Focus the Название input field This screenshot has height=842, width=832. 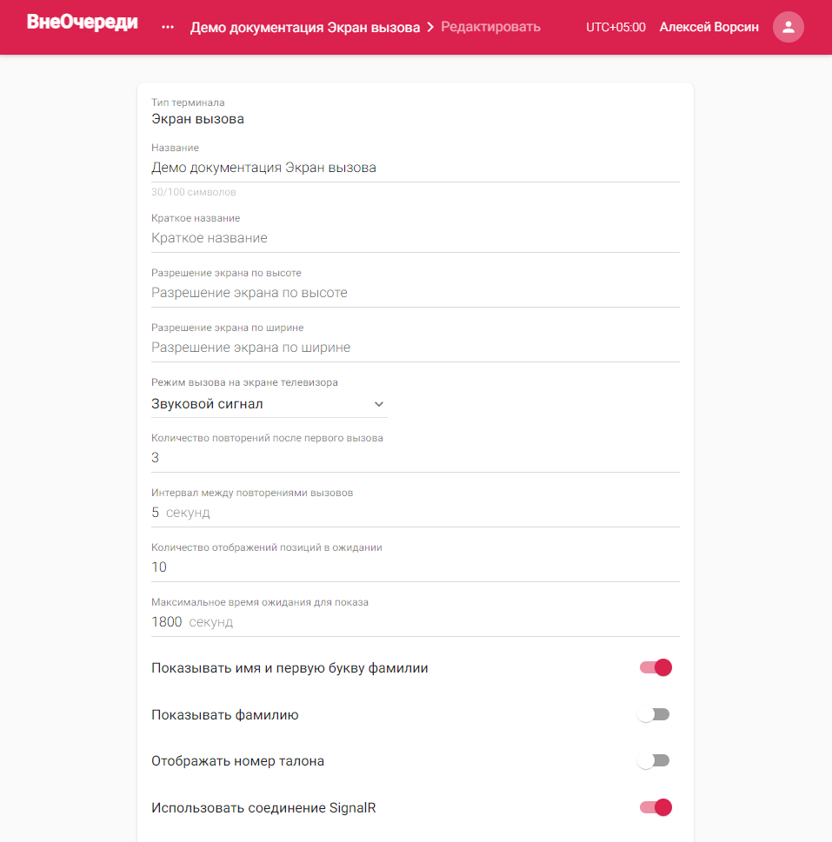click(x=416, y=168)
